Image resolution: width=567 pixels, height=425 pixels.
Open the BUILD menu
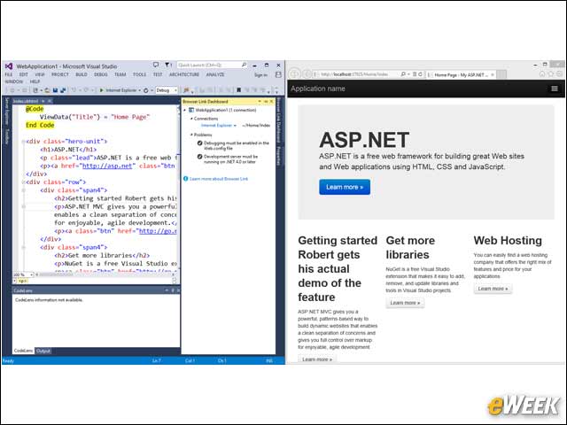pos(82,74)
